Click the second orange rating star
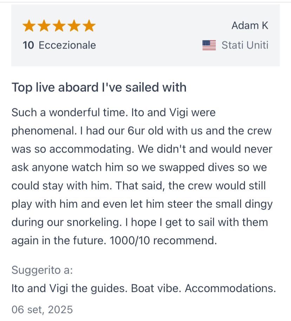The image size is (291, 321). pos(44,26)
